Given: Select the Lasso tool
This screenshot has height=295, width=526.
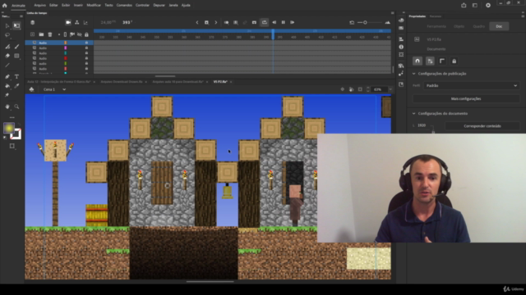Looking at the screenshot, I should pyautogui.click(x=7, y=35).
